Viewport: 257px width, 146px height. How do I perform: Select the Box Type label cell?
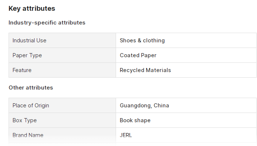pos(62,120)
